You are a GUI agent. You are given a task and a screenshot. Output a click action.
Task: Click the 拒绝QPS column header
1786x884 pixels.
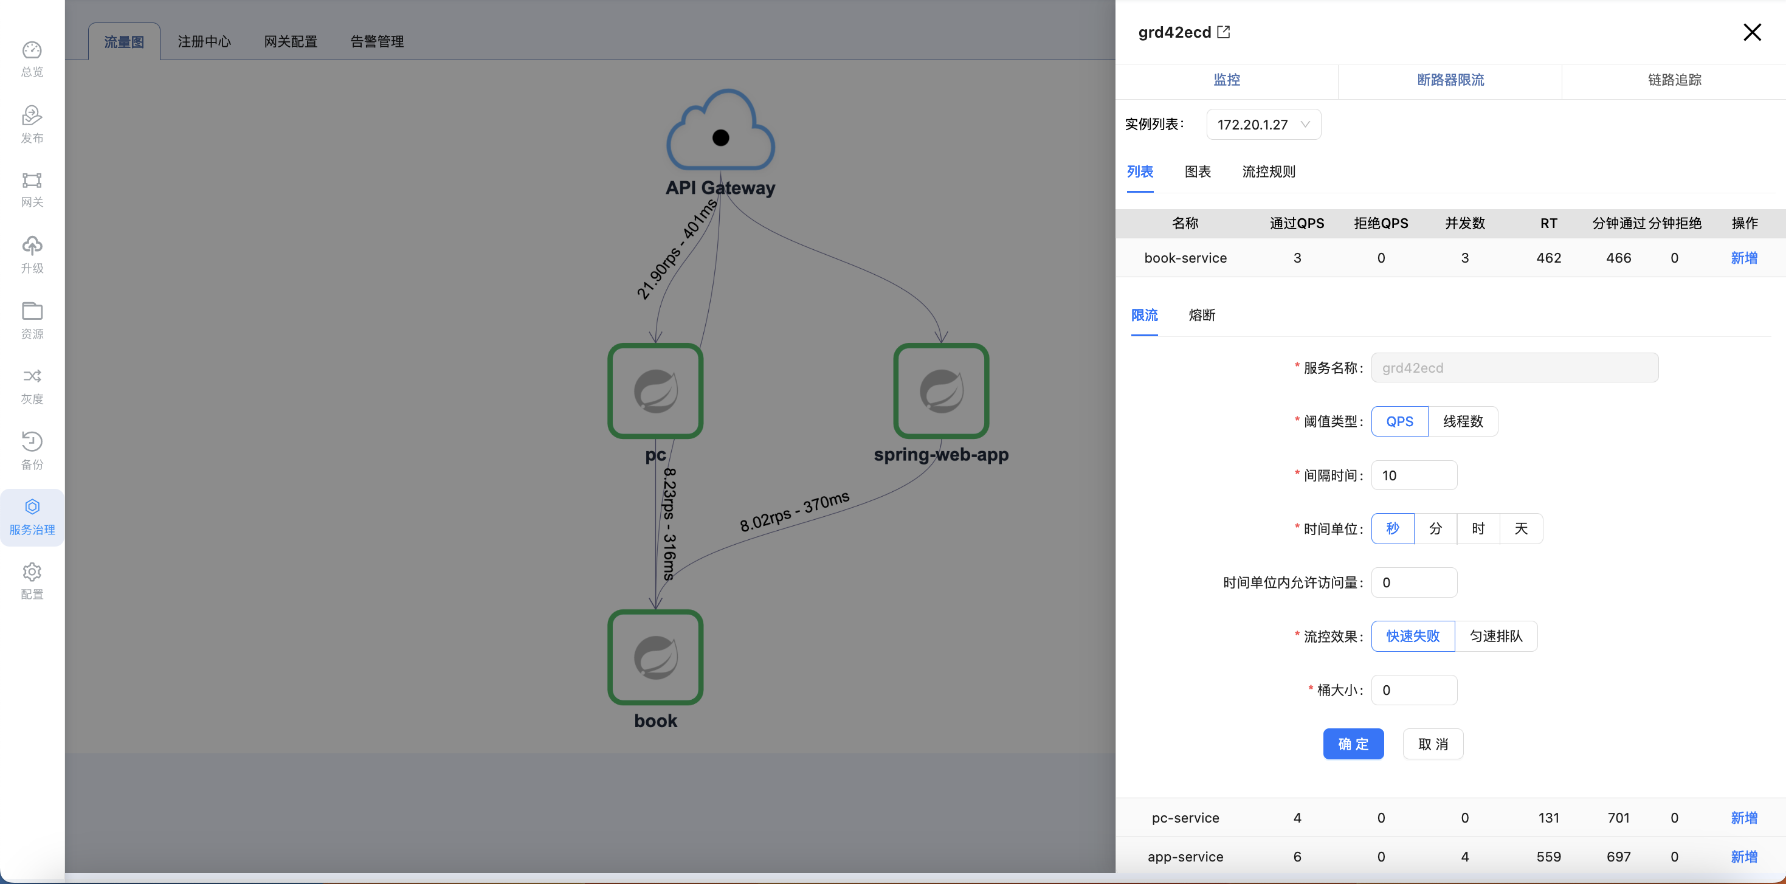[x=1381, y=223]
